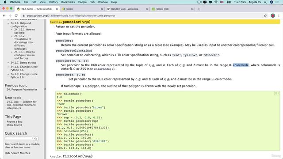Click Angela Yu user name in menu bar
Viewport: 283px width, 159px height.
tap(255, 2)
